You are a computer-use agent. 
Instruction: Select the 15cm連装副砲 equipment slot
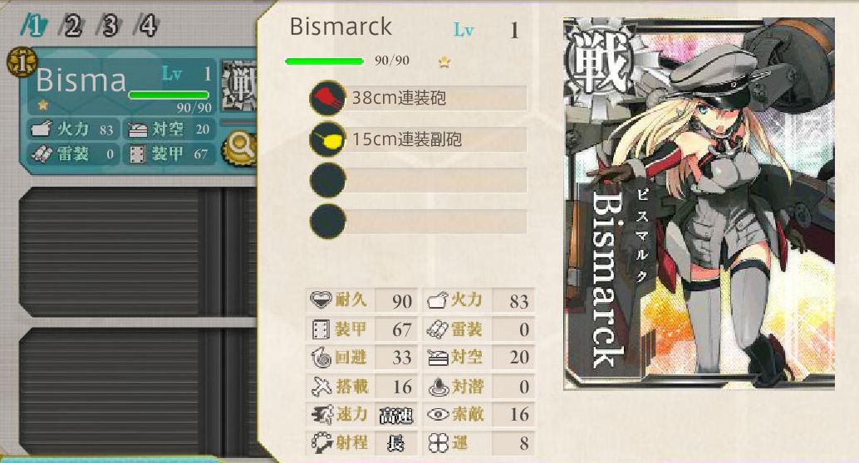[x=419, y=139]
